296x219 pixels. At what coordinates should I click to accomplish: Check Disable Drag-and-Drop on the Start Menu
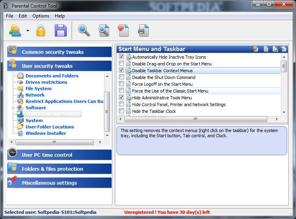click(x=121, y=63)
